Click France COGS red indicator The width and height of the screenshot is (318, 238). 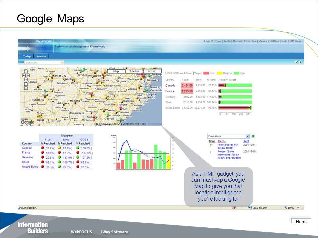coord(78,152)
